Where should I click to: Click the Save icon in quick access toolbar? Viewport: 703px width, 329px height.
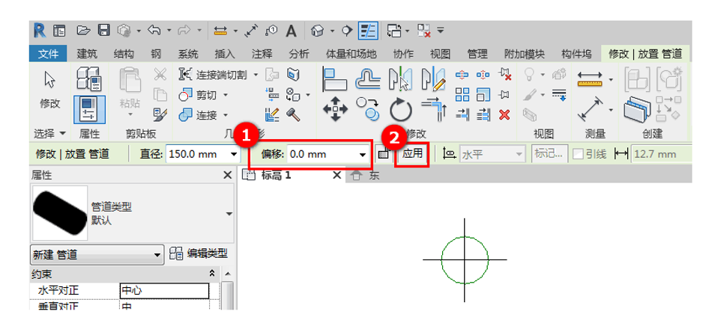(x=104, y=31)
